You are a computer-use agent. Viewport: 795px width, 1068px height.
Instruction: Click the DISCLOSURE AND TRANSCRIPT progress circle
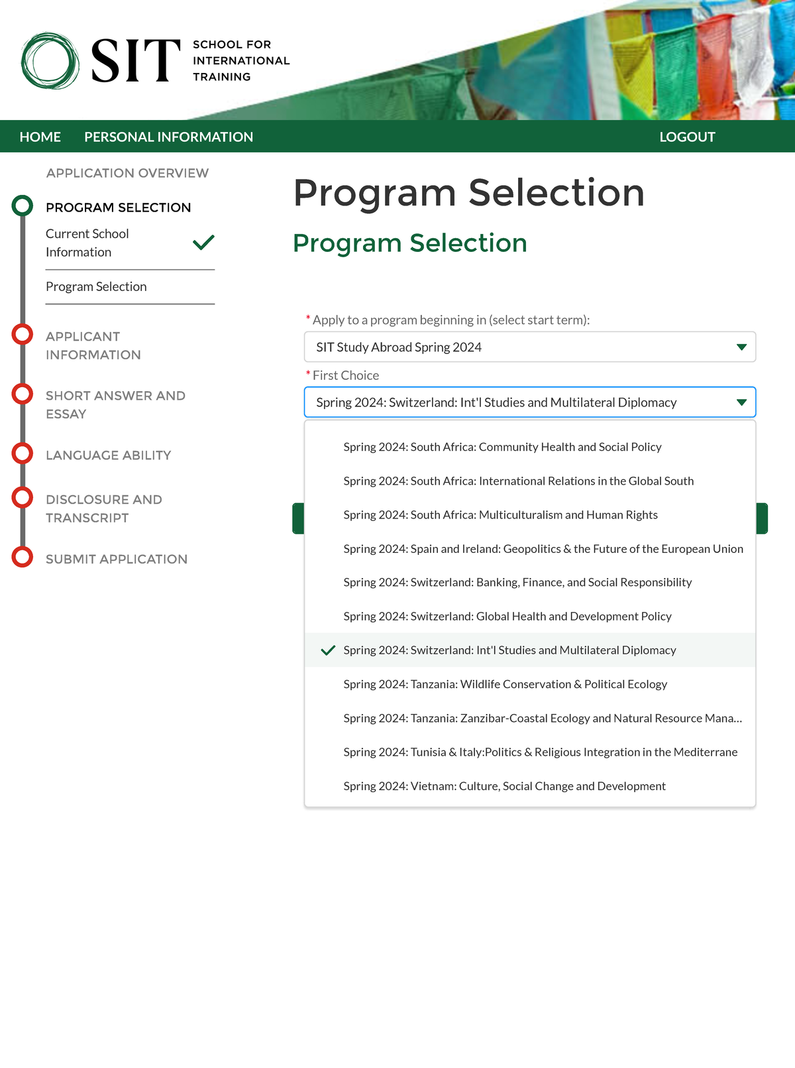[22, 497]
